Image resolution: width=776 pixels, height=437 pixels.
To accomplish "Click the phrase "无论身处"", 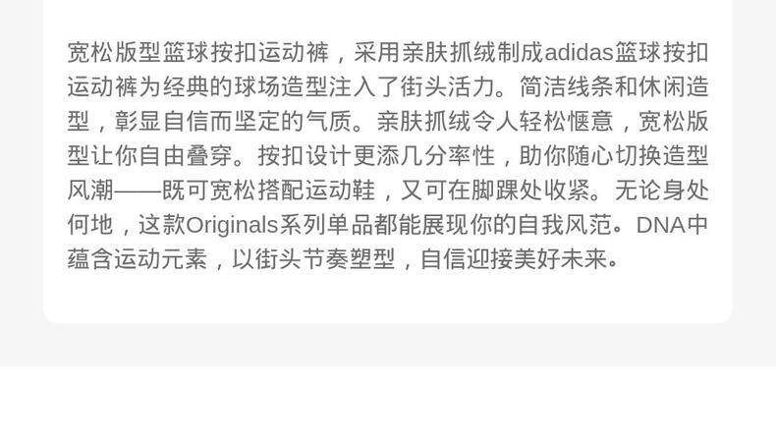I will tap(662, 191).
